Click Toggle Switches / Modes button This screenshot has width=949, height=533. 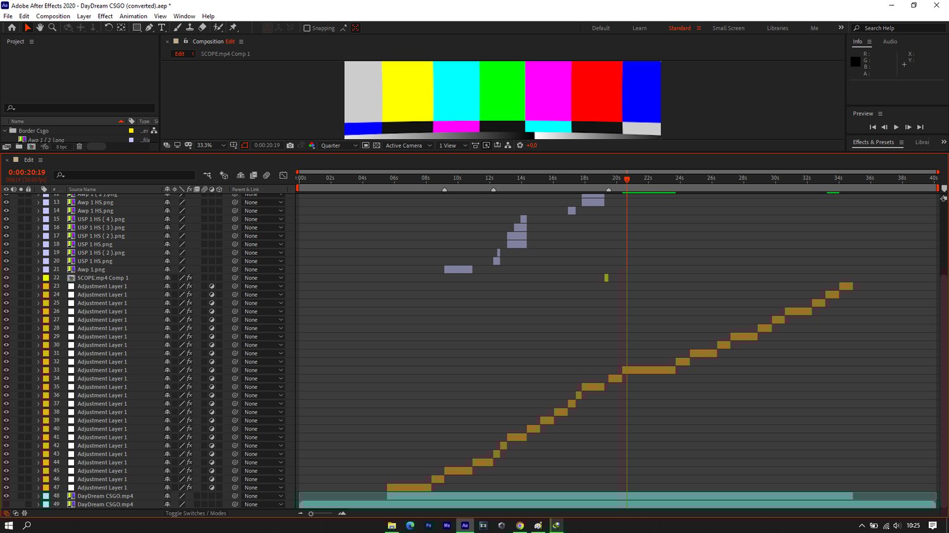(x=195, y=513)
